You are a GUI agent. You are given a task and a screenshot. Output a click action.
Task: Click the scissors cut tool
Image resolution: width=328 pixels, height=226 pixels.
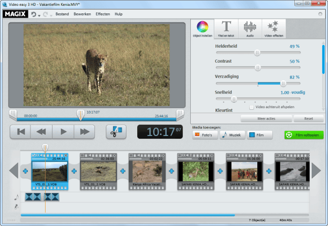tap(116, 132)
